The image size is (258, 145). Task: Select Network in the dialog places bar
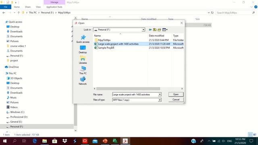pyautogui.click(x=83, y=81)
